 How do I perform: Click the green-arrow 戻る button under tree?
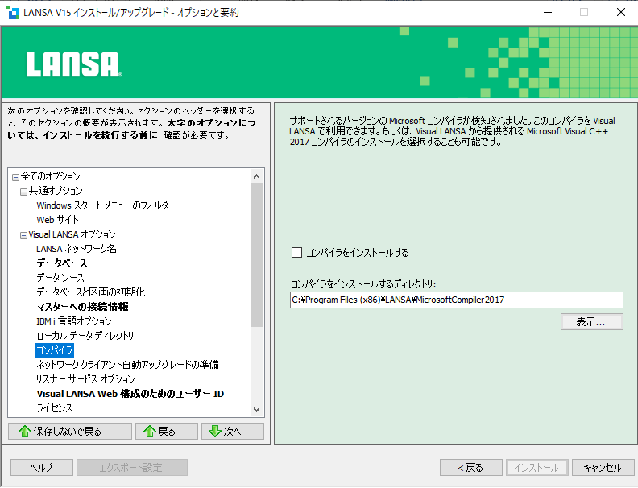click(167, 432)
